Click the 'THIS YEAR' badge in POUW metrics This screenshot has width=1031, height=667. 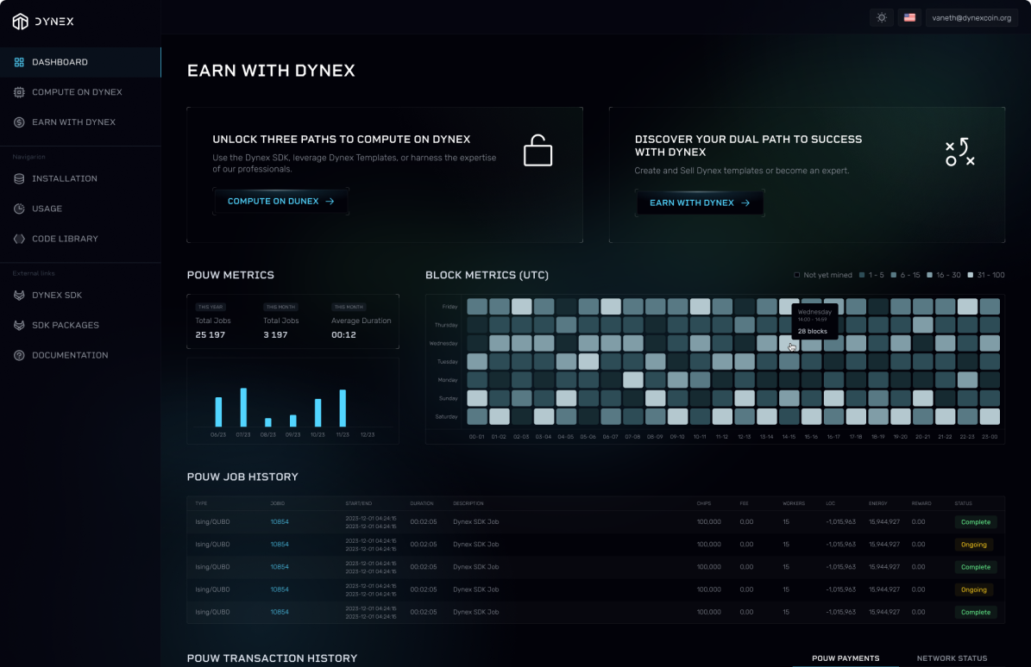[211, 307]
